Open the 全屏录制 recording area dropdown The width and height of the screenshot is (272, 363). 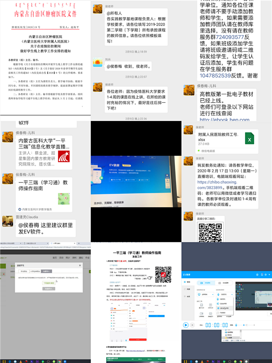click(x=206, y=295)
